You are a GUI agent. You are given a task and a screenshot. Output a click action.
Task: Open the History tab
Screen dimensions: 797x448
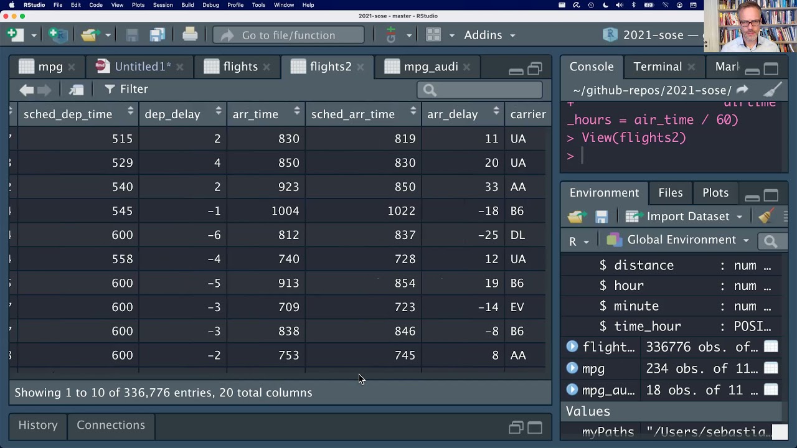click(38, 425)
